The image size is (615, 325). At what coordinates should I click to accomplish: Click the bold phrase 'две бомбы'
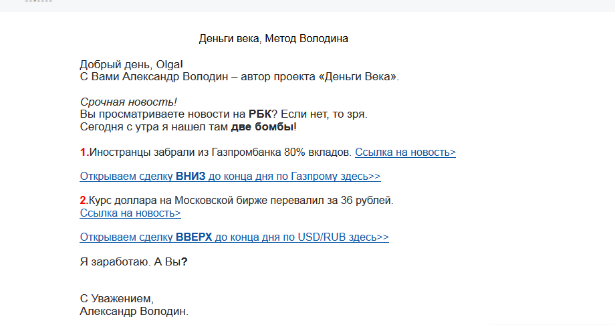(x=262, y=127)
